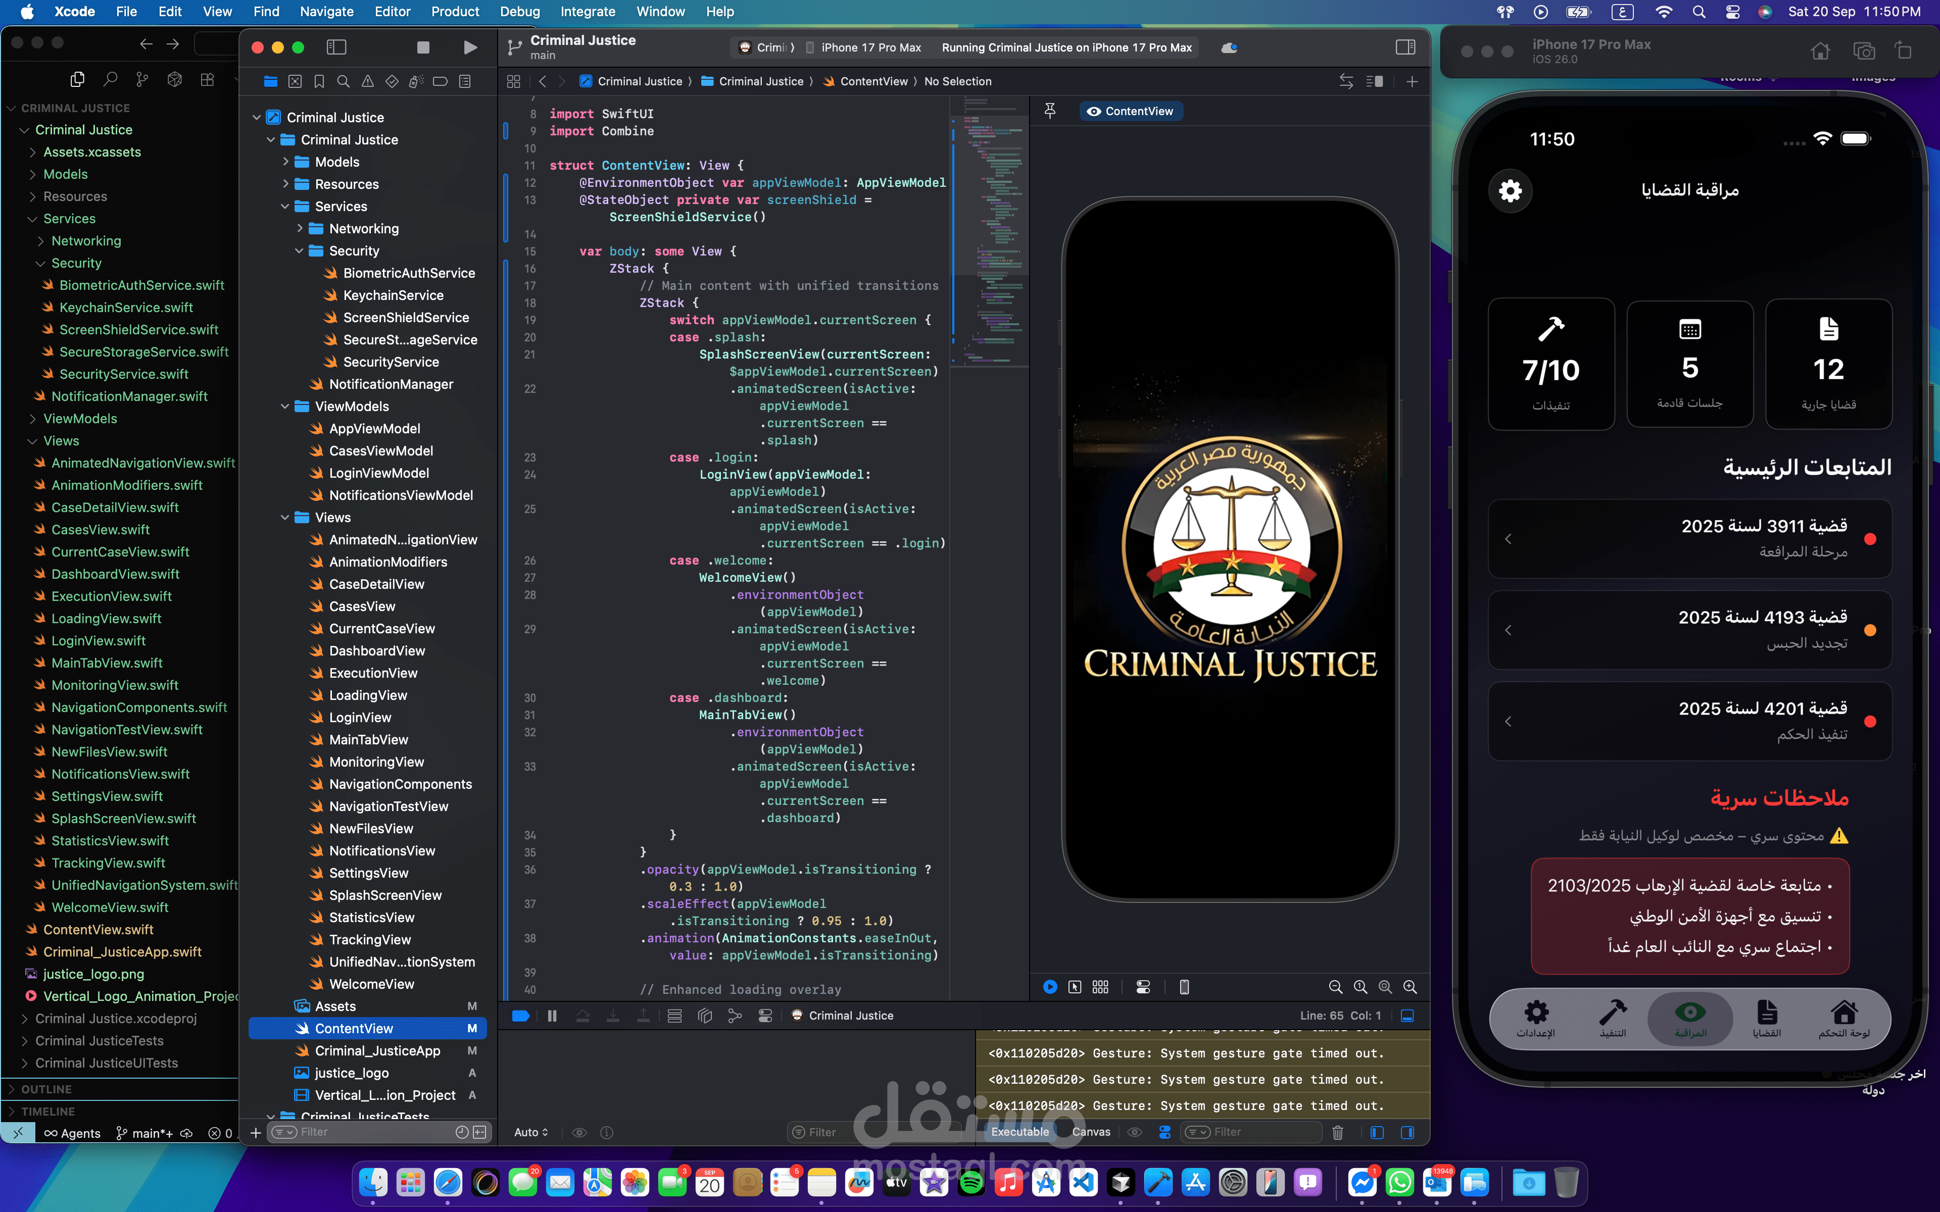Image resolution: width=1940 pixels, height=1212 pixels.
Task: Open the Editor menu
Action: 392,12
